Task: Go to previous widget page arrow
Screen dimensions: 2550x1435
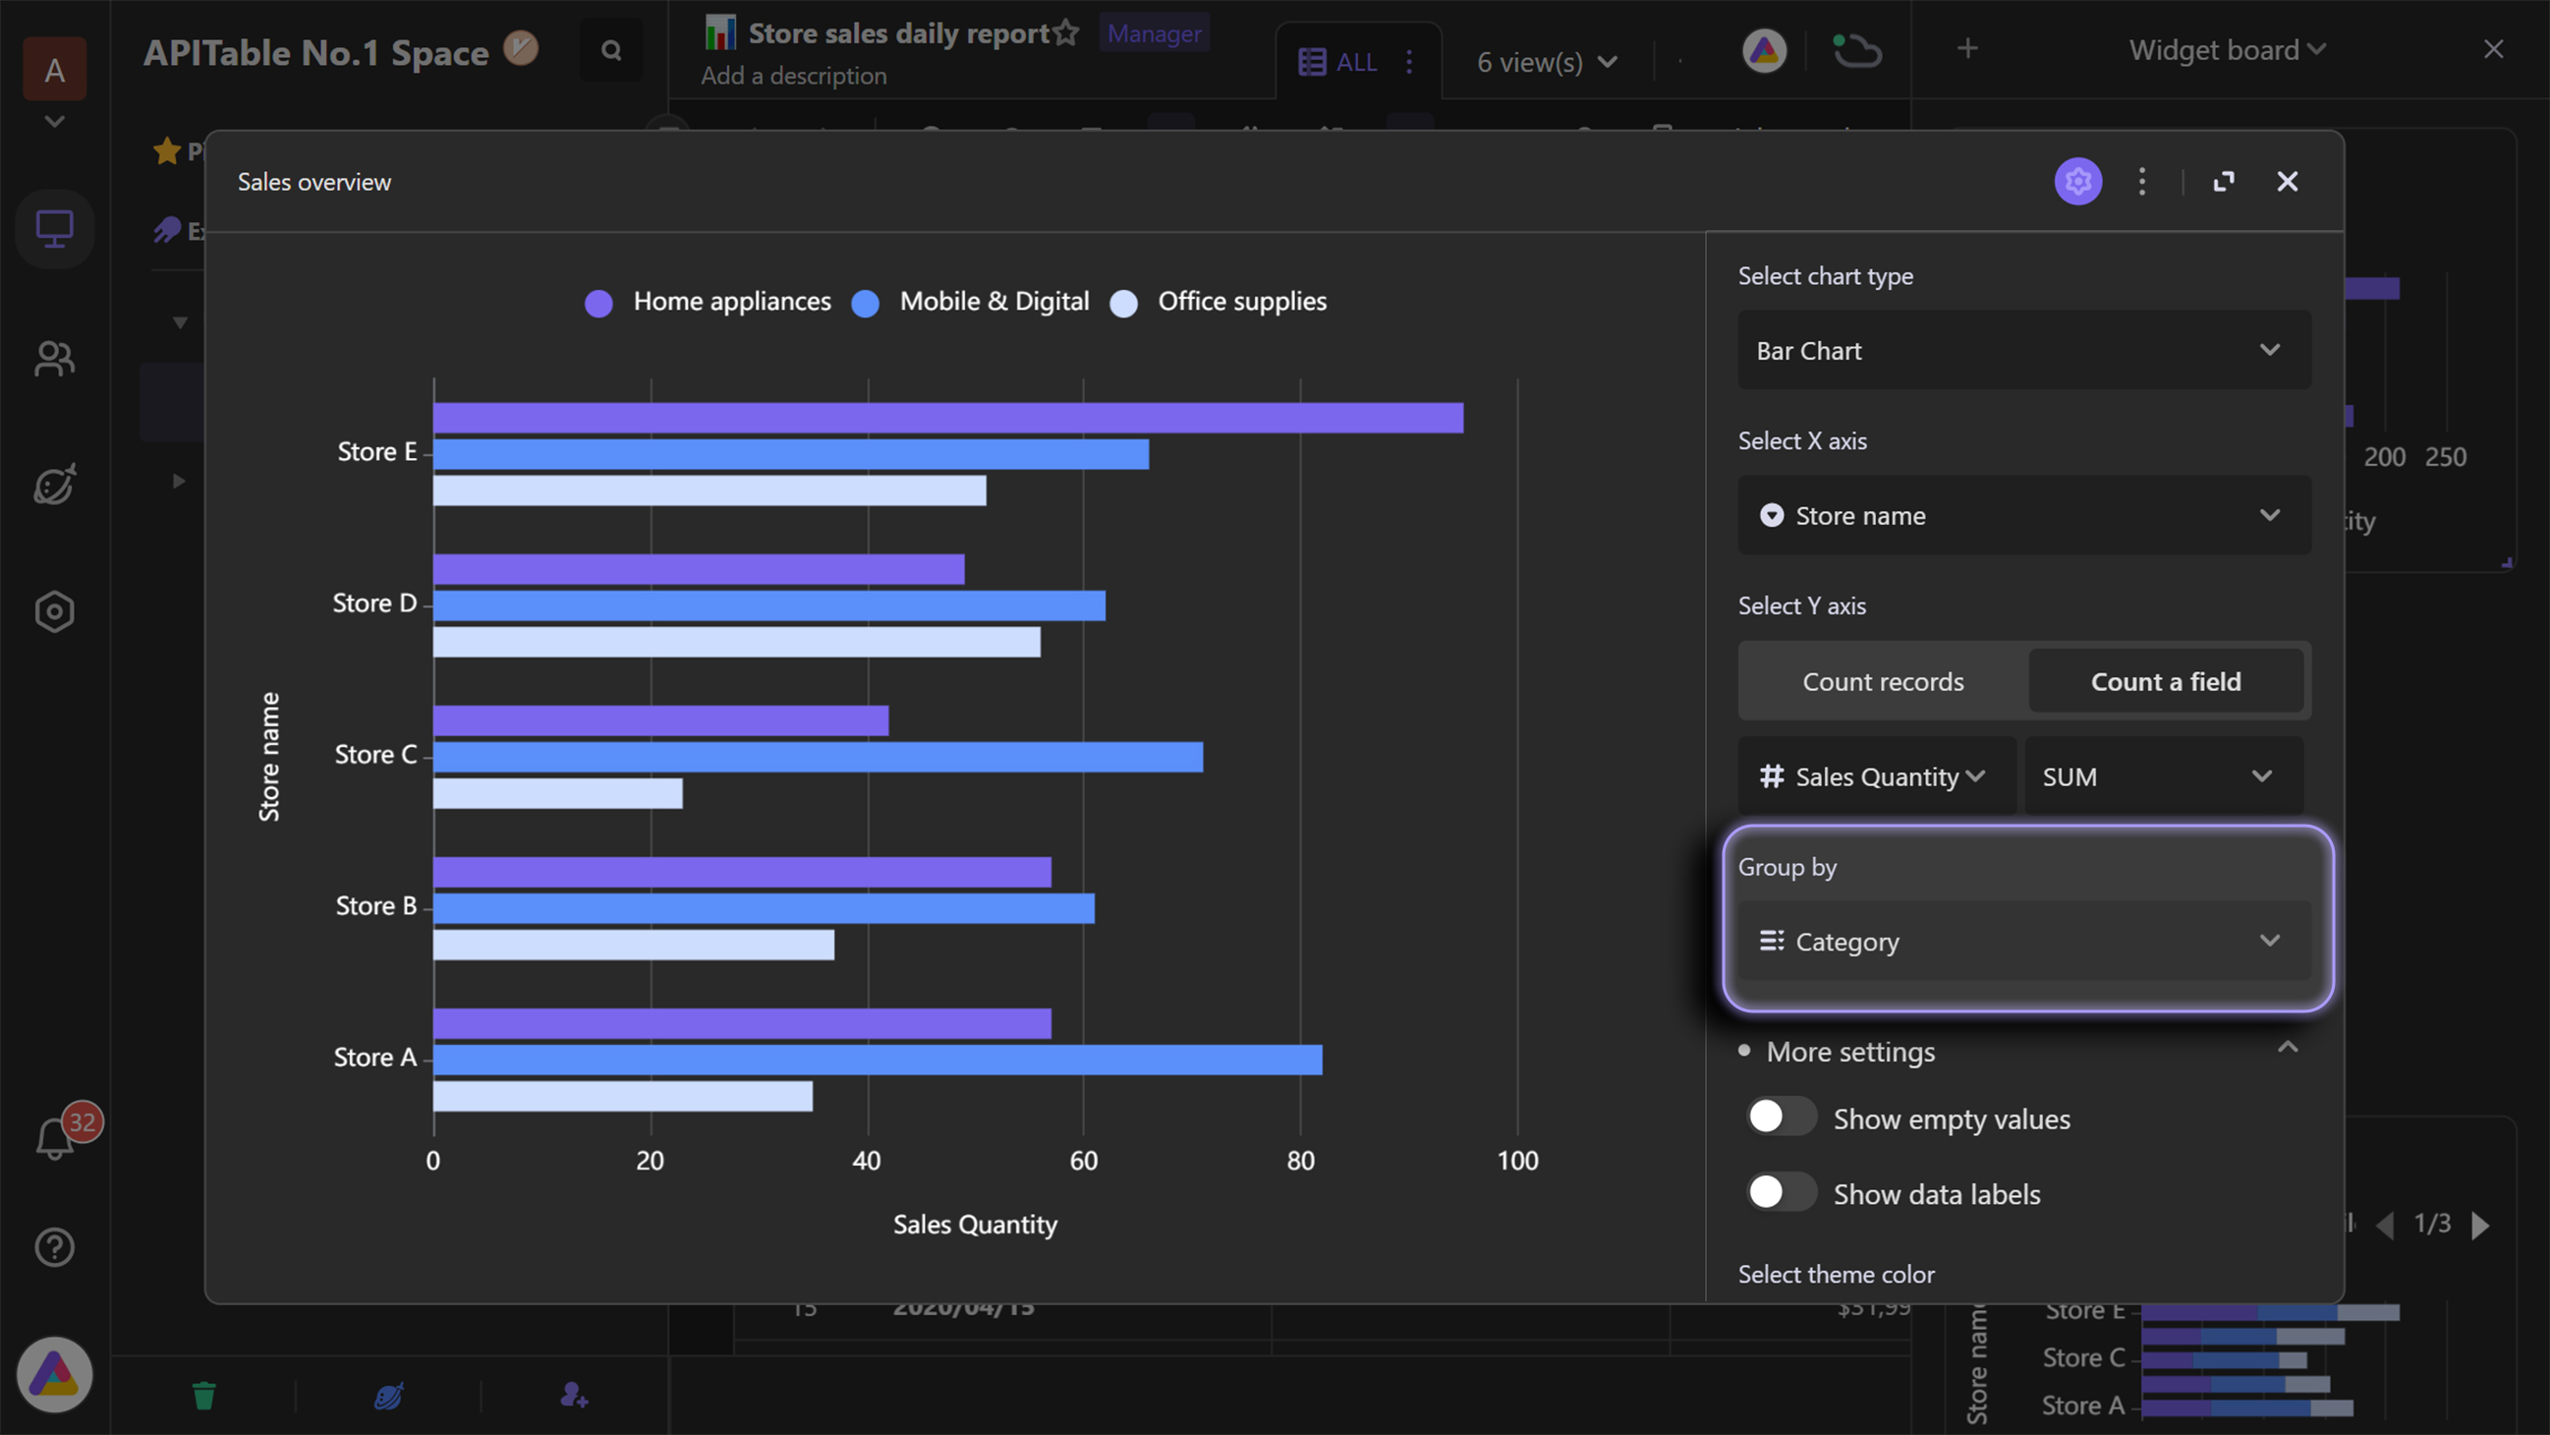Action: 2386,1225
